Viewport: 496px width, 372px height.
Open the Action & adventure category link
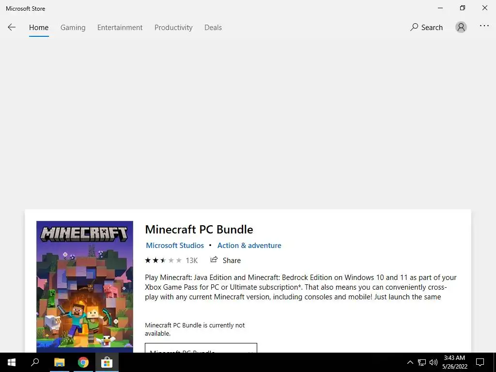(249, 246)
